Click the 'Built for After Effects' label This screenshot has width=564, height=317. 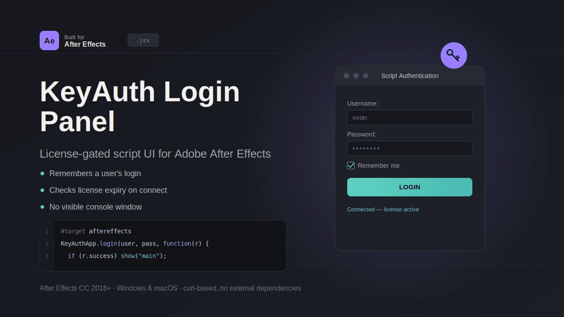(85, 41)
